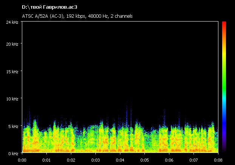Click the '0:08' time axis label
The height and width of the screenshot is (165, 235).
click(x=218, y=160)
